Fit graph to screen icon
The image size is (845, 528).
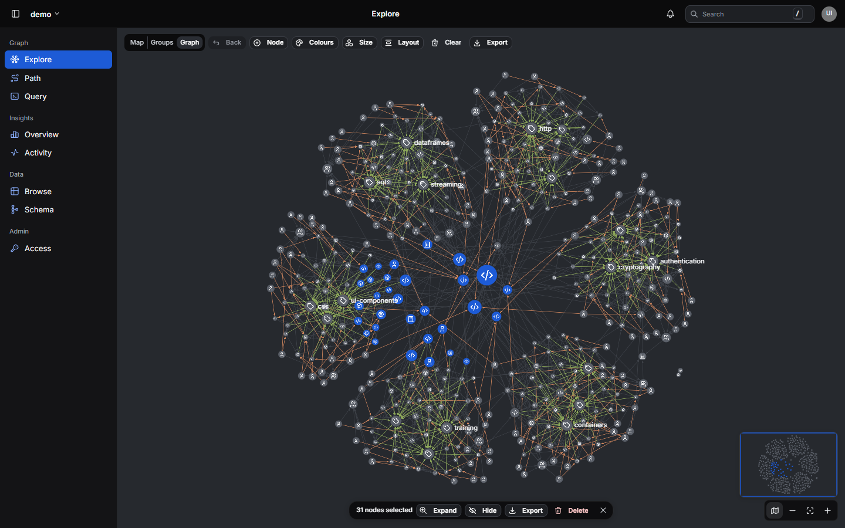pos(810,511)
